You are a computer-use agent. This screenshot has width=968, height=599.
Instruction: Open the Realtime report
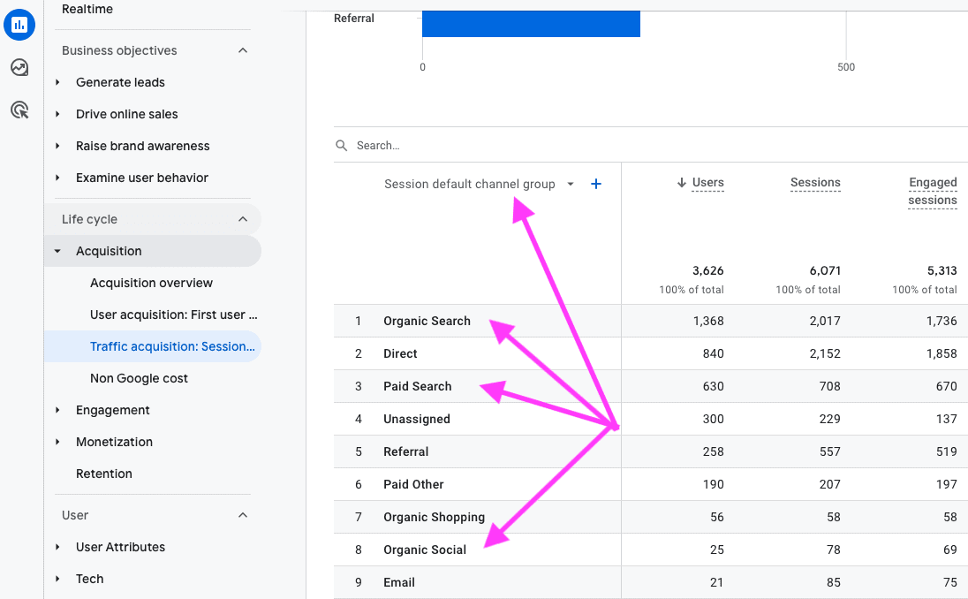pos(87,9)
